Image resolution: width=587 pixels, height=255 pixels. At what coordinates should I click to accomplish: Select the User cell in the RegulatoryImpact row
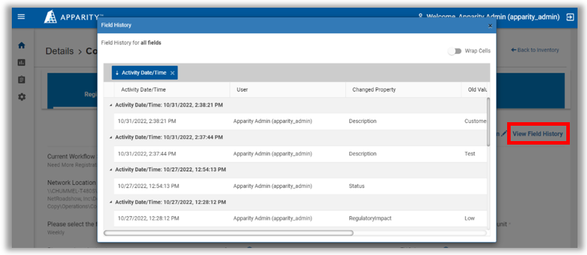(288, 218)
